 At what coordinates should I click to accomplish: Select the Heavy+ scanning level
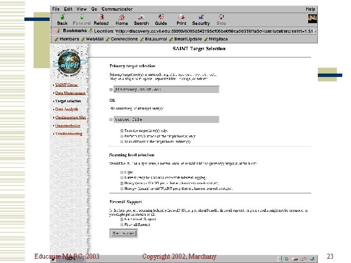point(122,188)
